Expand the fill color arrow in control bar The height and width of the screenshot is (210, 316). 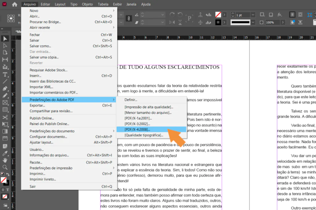click(x=224, y=15)
